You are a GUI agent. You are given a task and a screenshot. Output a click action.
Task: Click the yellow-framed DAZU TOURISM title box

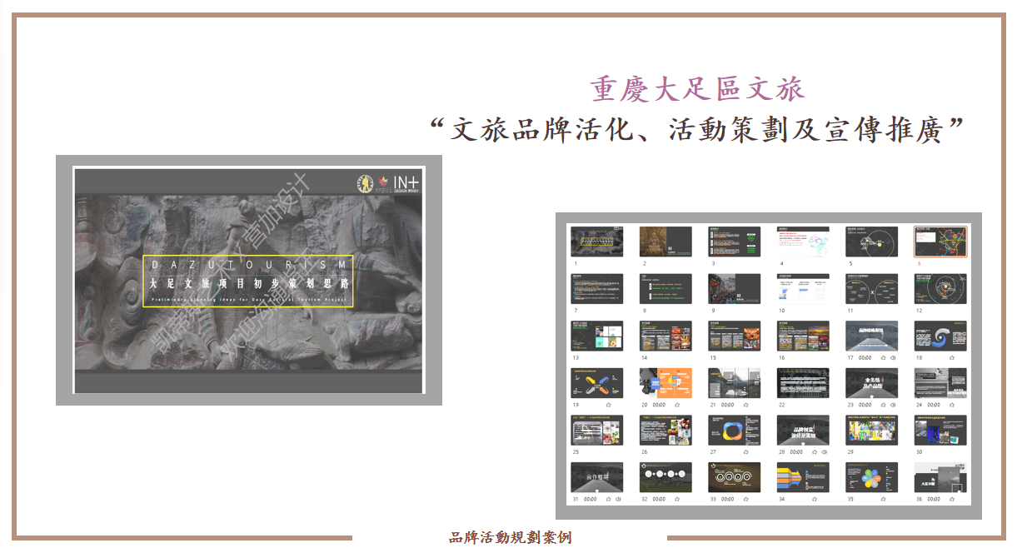[x=248, y=281]
